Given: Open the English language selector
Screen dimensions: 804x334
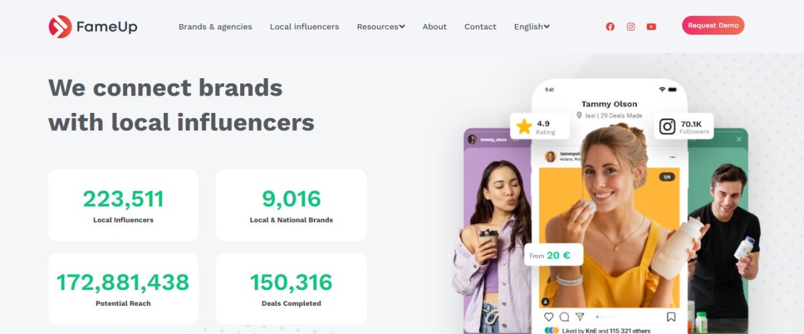Looking at the screenshot, I should coord(532,27).
